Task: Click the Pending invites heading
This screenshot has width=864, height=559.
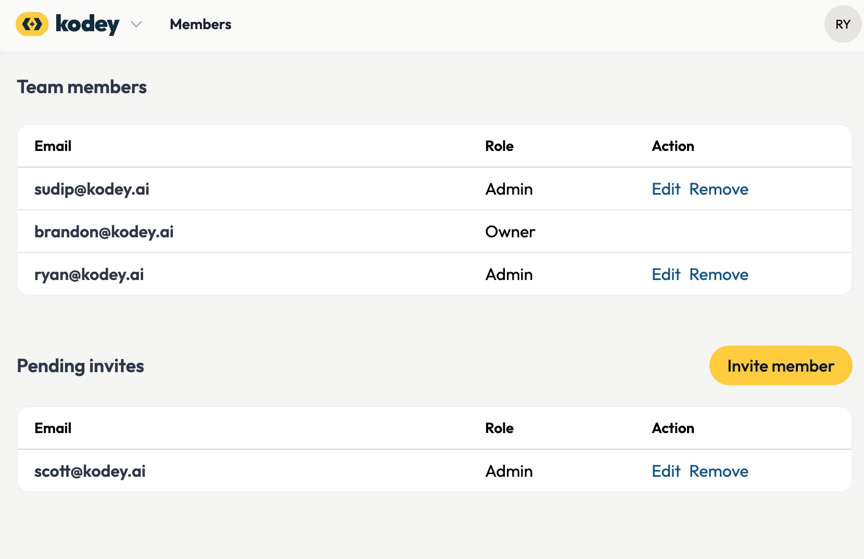Action: coord(80,366)
